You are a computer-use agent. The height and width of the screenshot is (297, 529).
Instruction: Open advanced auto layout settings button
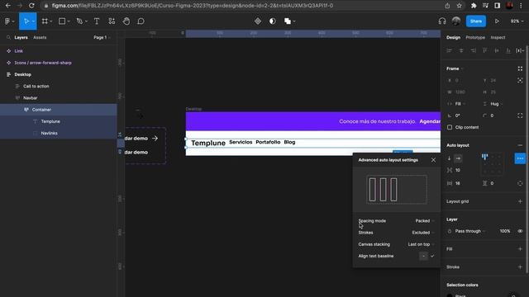point(520,158)
